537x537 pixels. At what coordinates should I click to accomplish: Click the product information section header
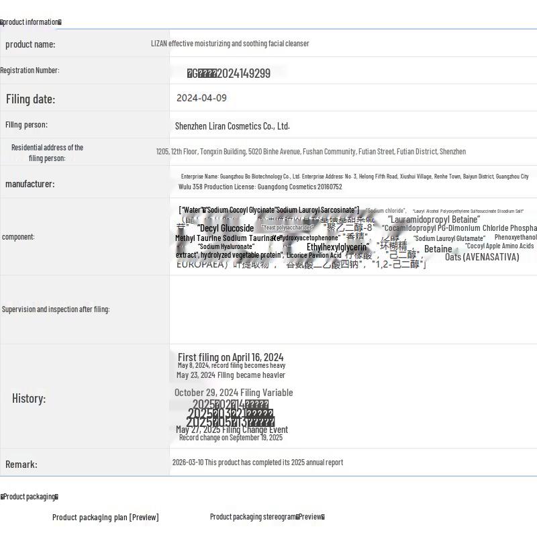[31, 22]
